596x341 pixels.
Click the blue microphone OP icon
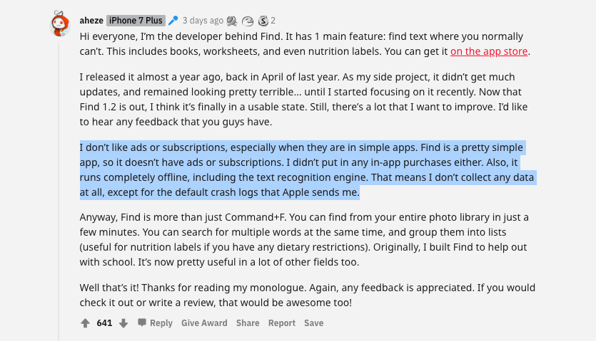[x=173, y=21]
